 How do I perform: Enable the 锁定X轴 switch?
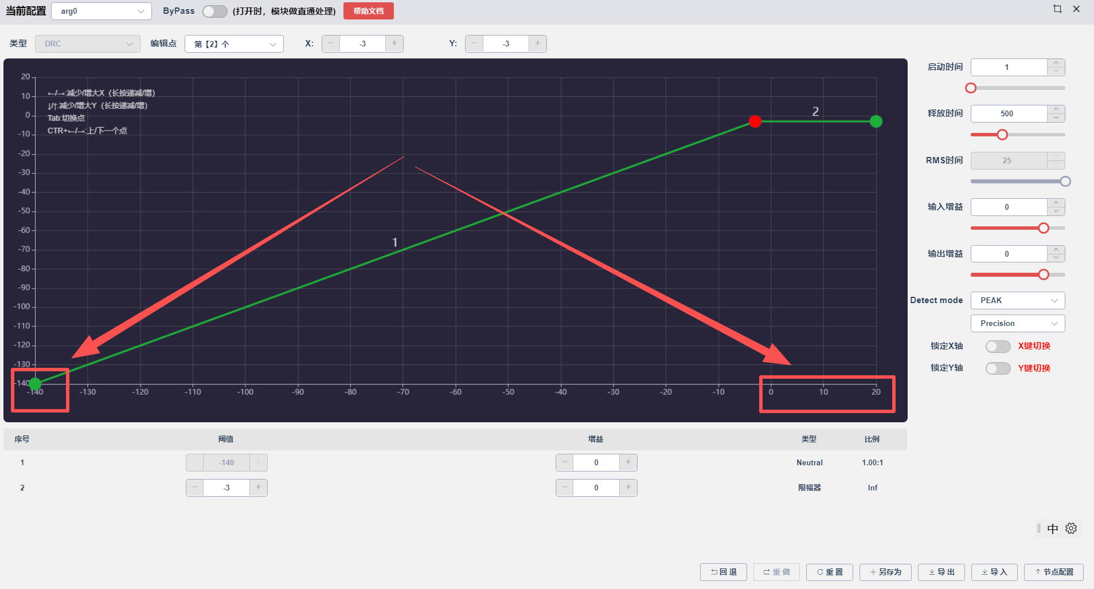(998, 346)
